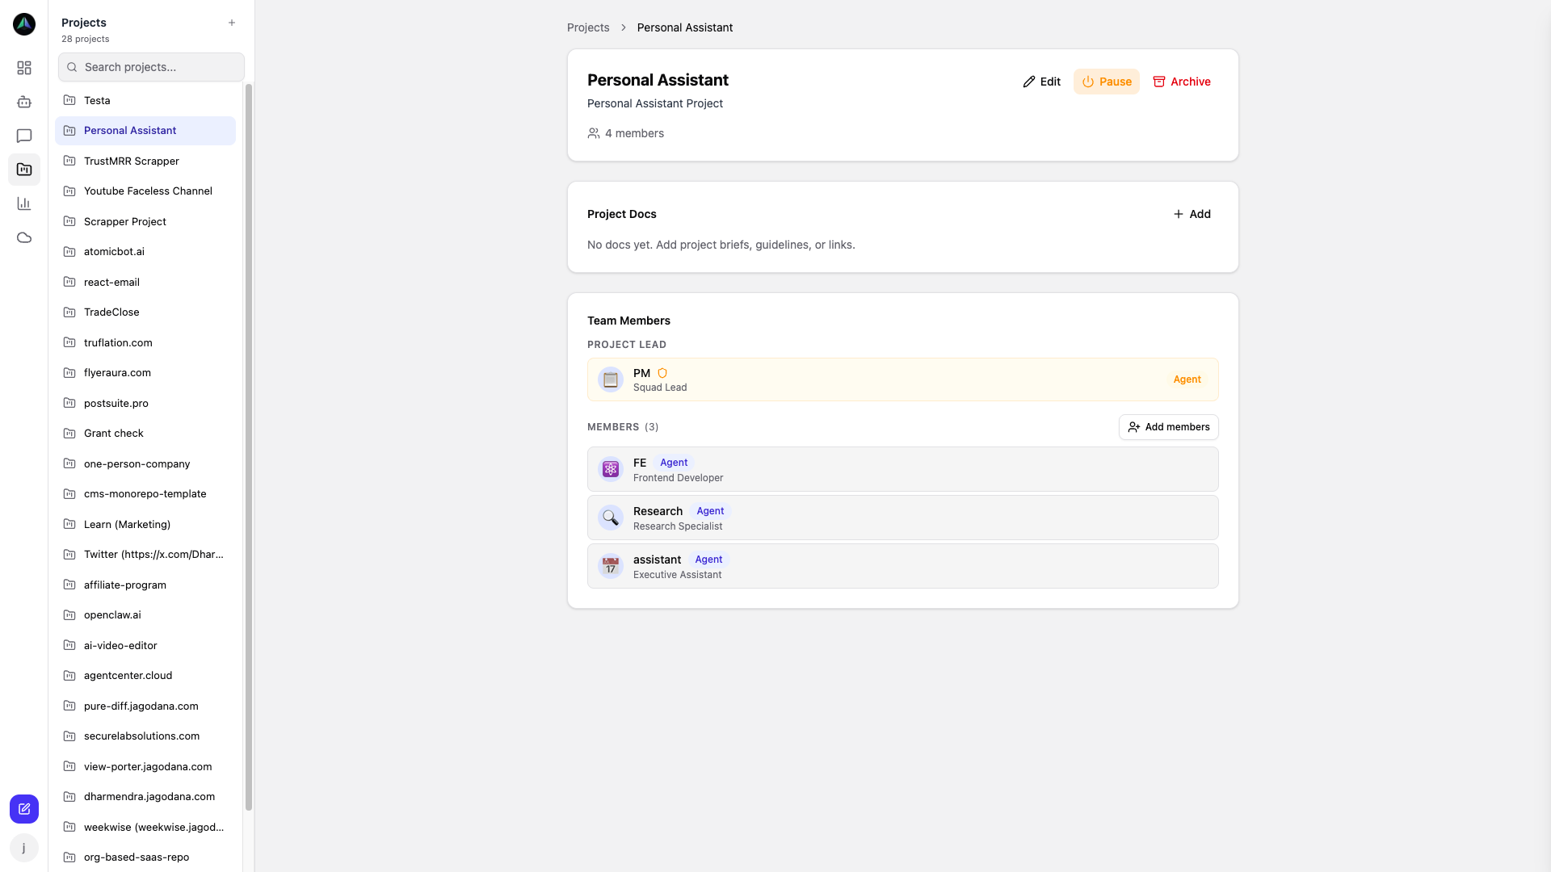Click the Edit project button
The image size is (1551, 872).
(x=1041, y=82)
